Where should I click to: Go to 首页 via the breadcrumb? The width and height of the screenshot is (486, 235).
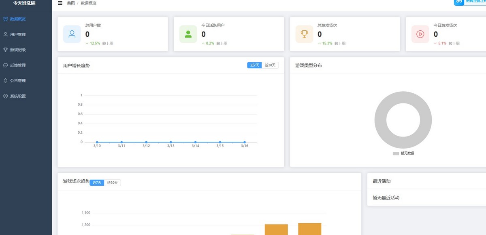[x=71, y=3]
